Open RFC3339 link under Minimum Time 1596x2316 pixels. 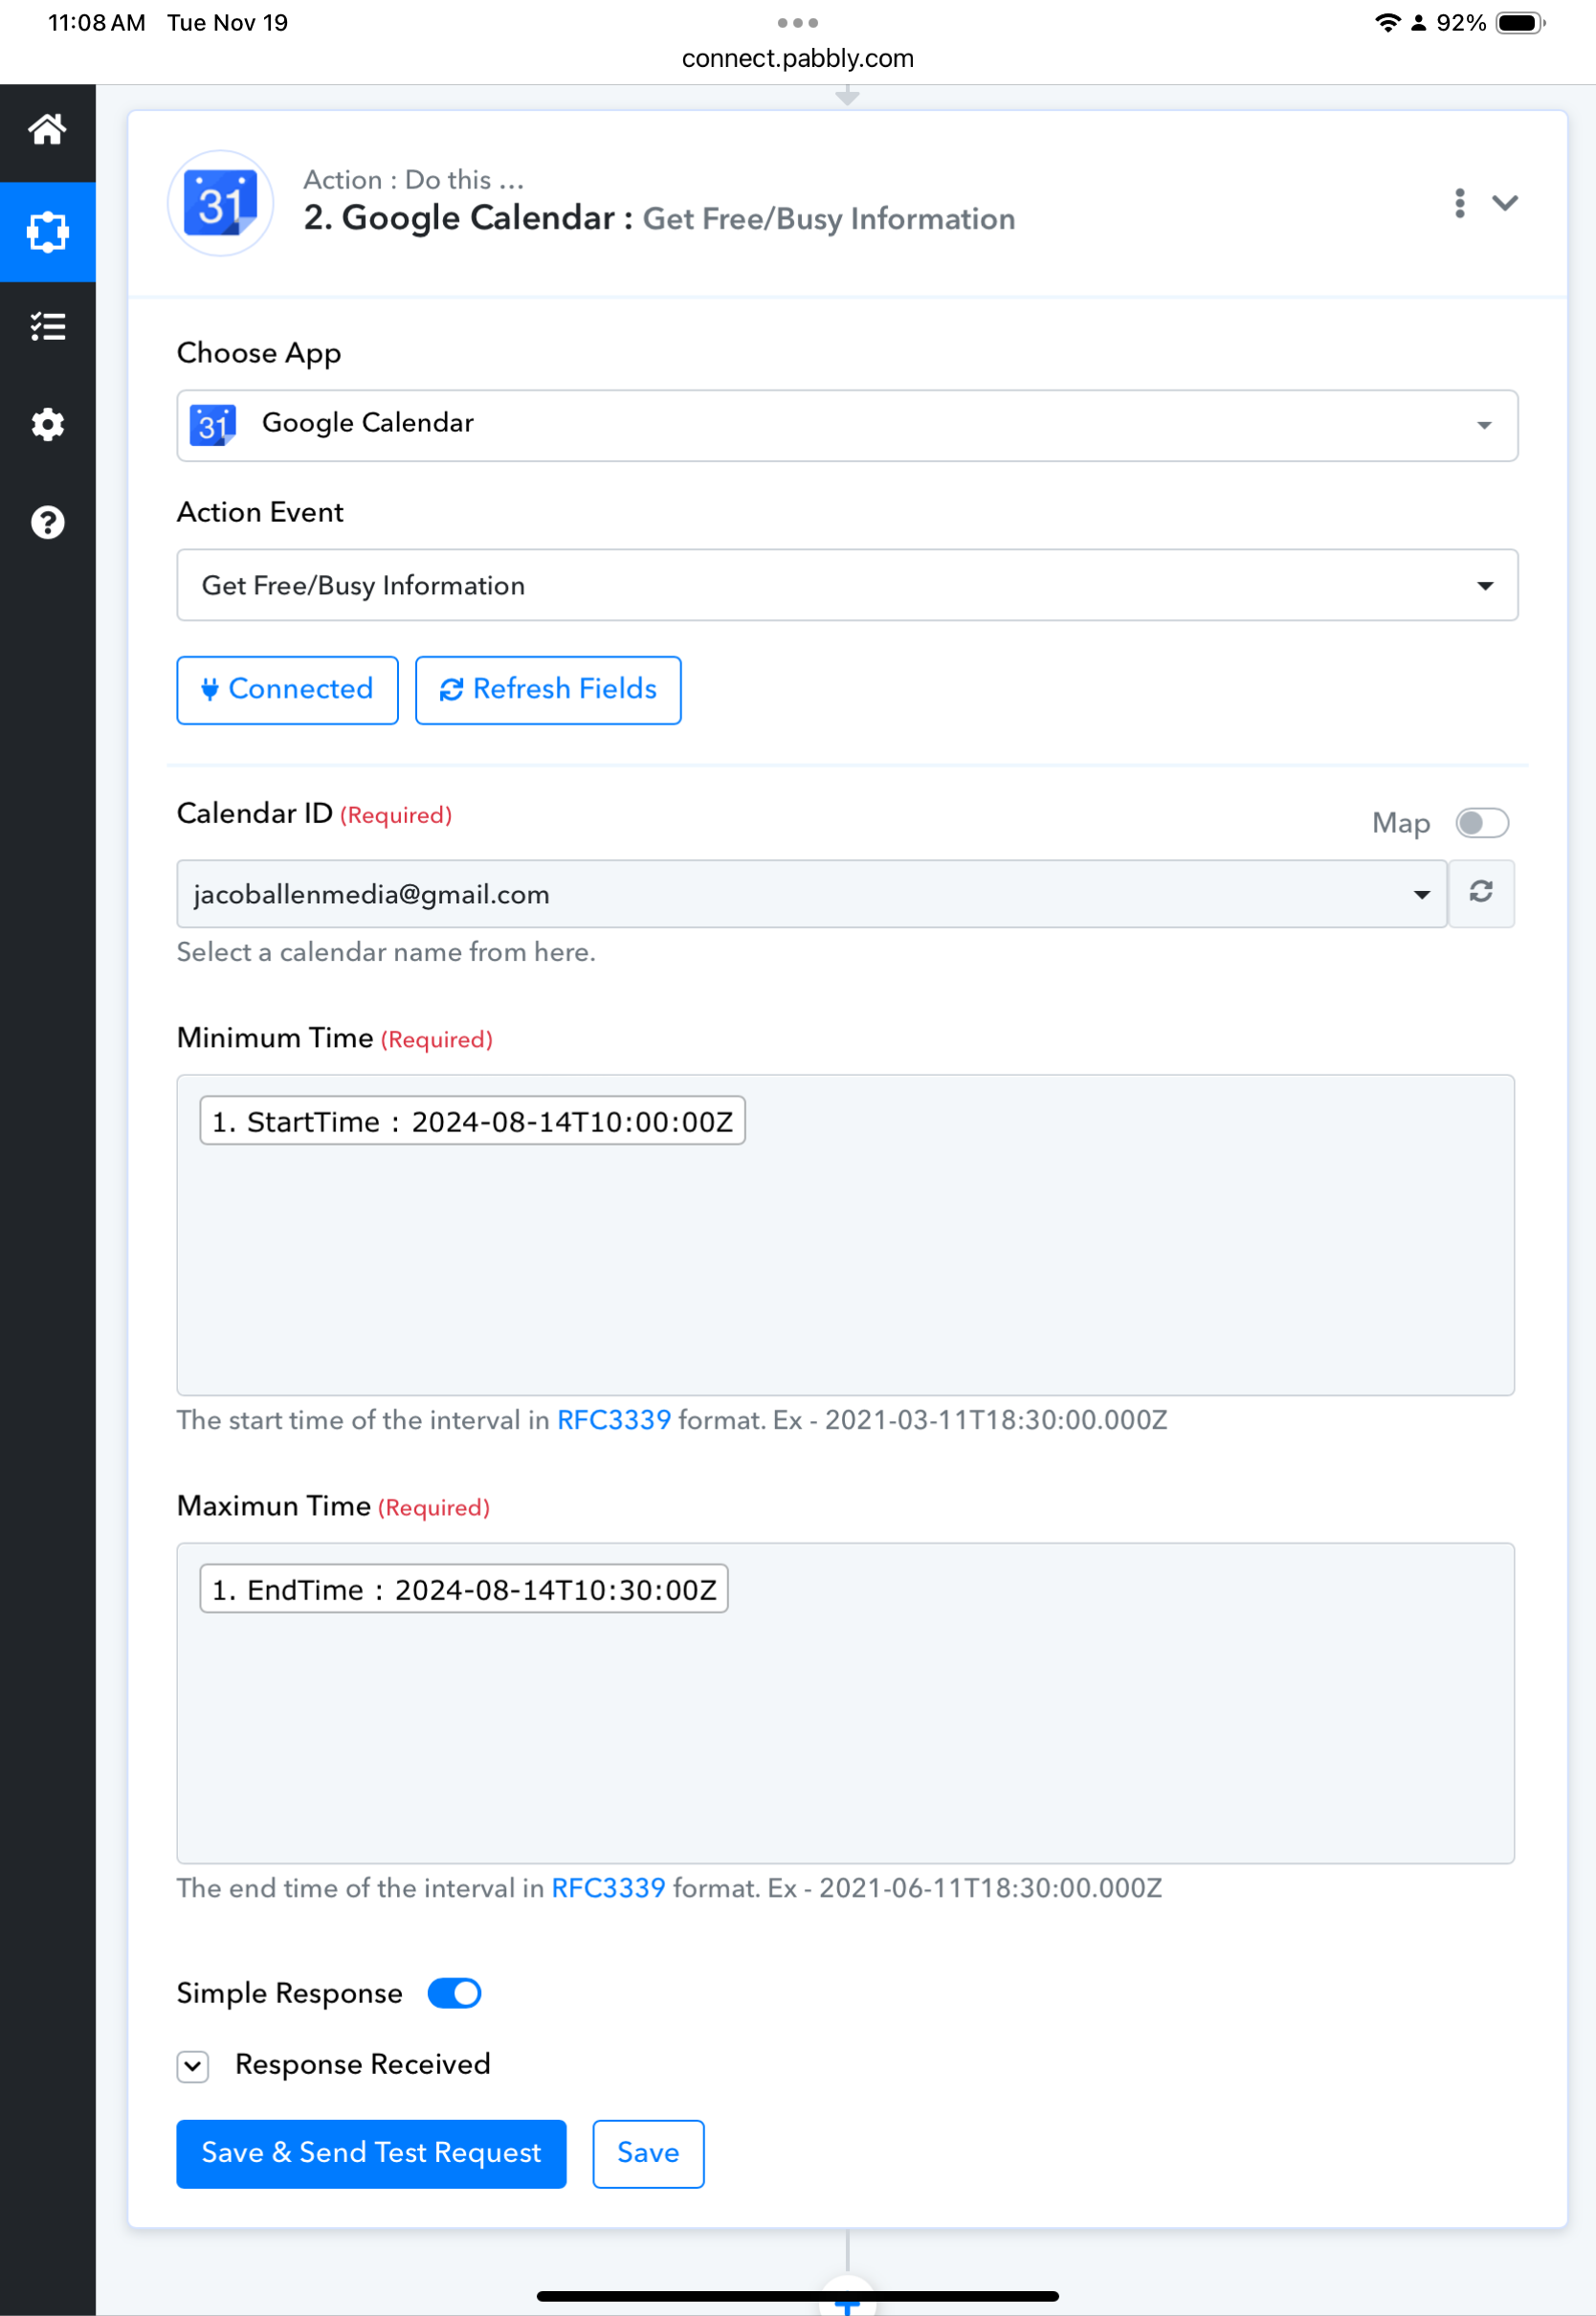pyautogui.click(x=614, y=1420)
